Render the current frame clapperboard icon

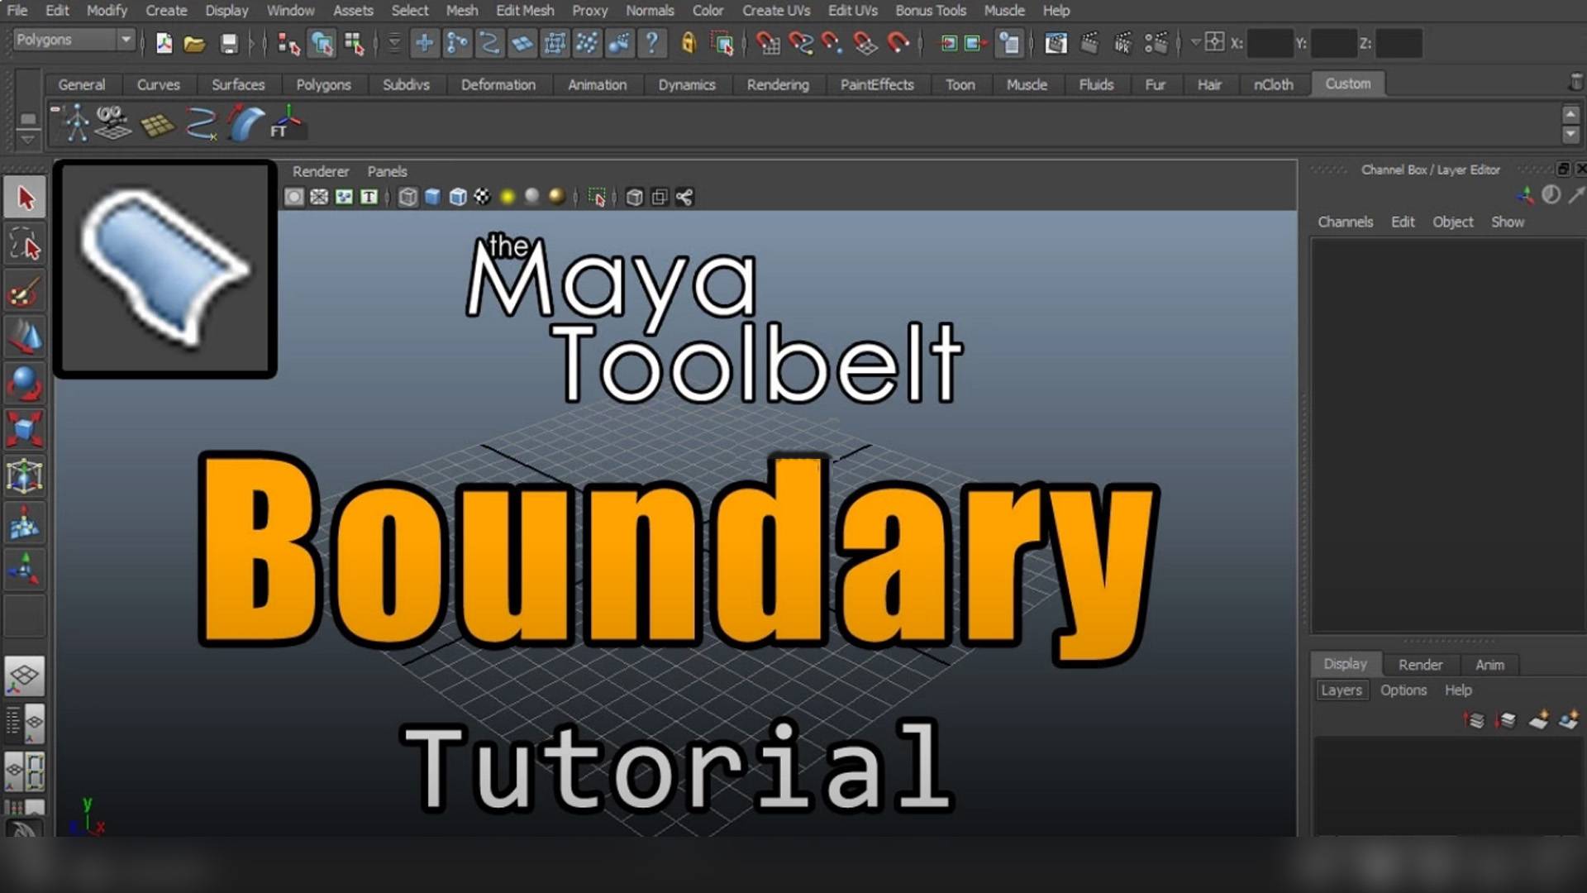tap(1090, 43)
